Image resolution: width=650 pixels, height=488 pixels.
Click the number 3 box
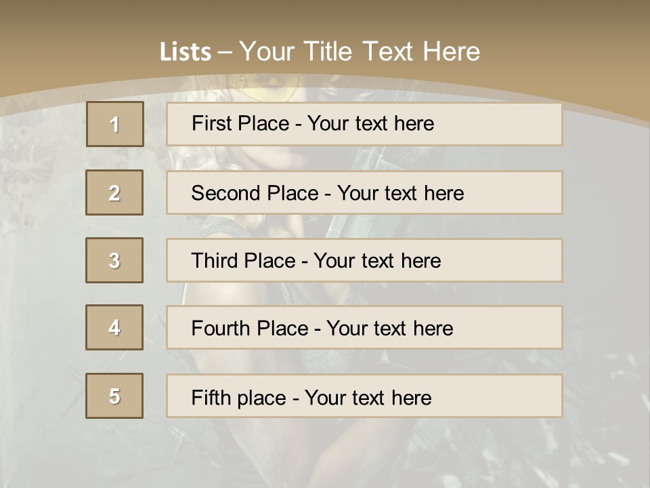tap(114, 260)
